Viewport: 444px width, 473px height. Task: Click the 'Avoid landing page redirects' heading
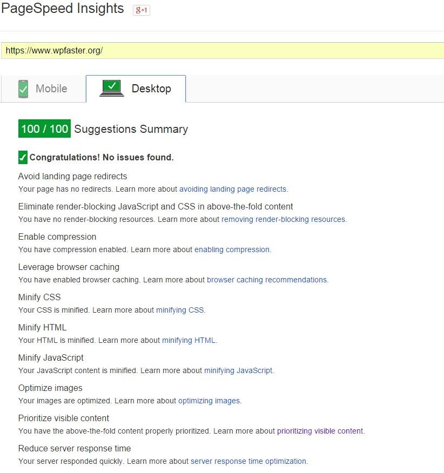tap(73, 176)
